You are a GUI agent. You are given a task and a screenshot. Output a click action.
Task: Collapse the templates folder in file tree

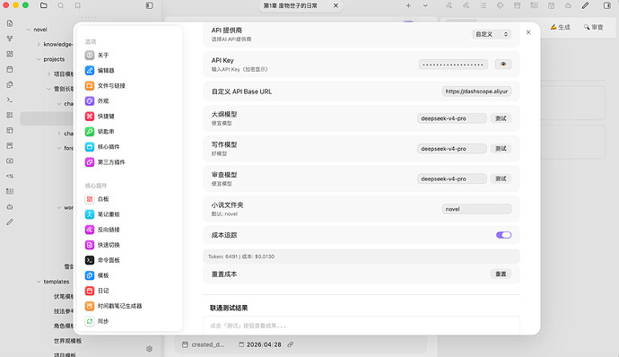[x=39, y=282]
